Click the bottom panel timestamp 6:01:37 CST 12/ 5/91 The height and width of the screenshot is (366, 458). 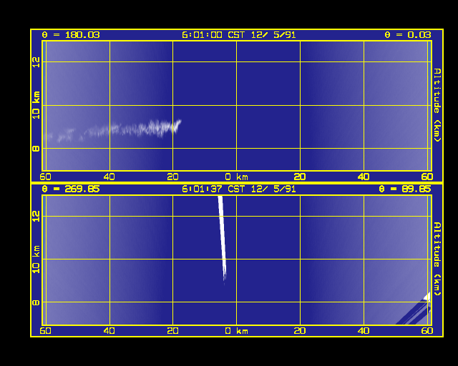238,189
